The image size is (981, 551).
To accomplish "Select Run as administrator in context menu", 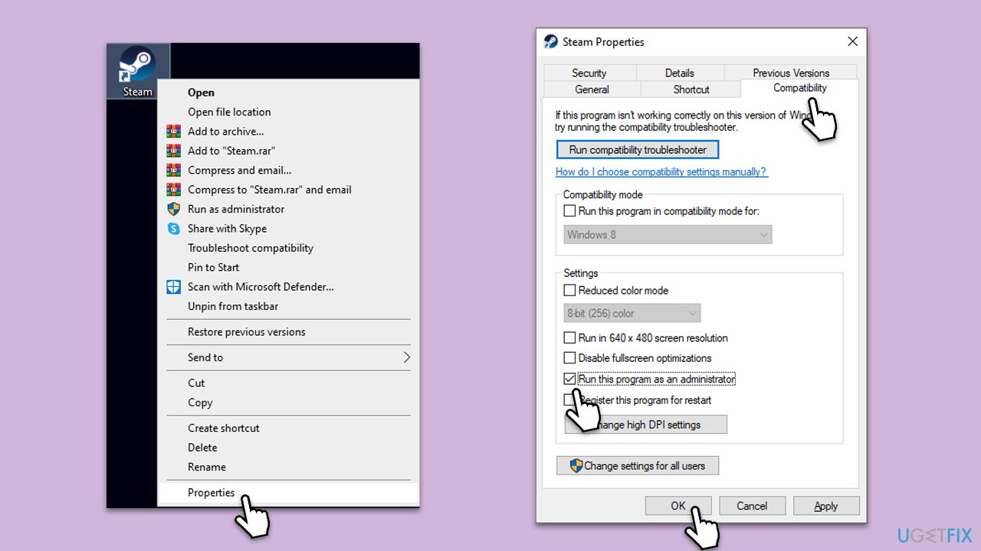I will click(288, 209).
